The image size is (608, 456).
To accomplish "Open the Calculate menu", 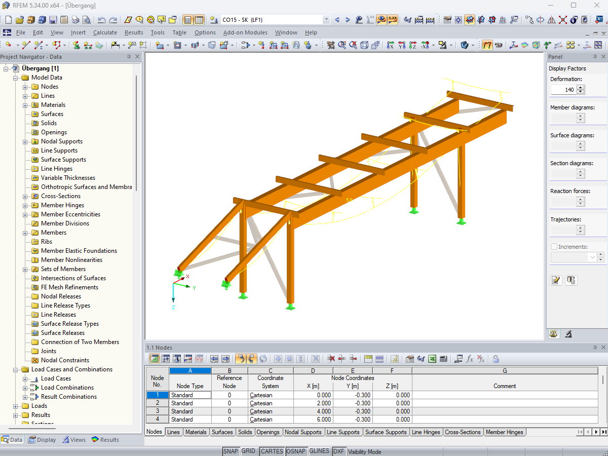I will (x=105, y=32).
